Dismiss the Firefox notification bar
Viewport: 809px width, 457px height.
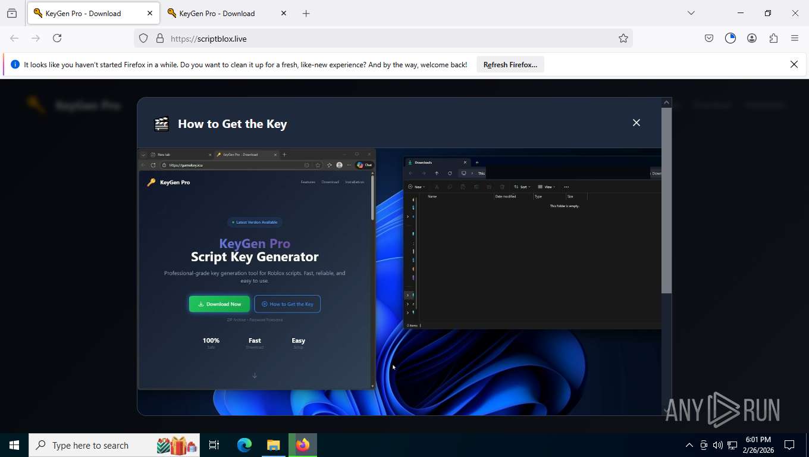click(x=794, y=64)
